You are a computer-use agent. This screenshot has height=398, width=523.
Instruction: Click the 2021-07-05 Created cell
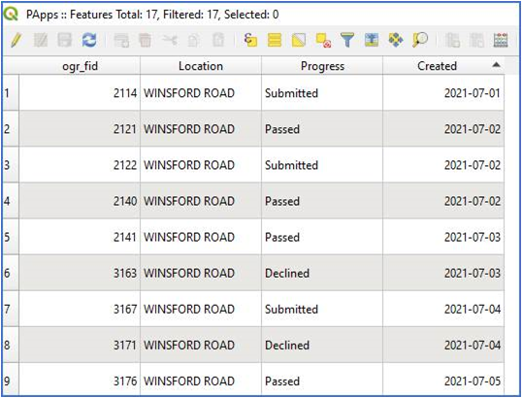click(x=443, y=380)
